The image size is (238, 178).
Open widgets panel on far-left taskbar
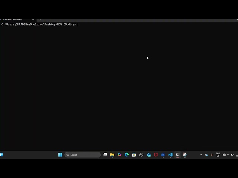(x=1, y=155)
